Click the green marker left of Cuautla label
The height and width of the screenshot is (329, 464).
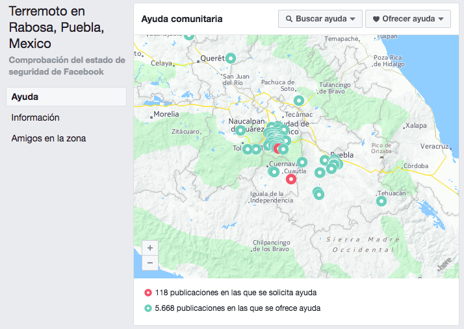click(274, 172)
